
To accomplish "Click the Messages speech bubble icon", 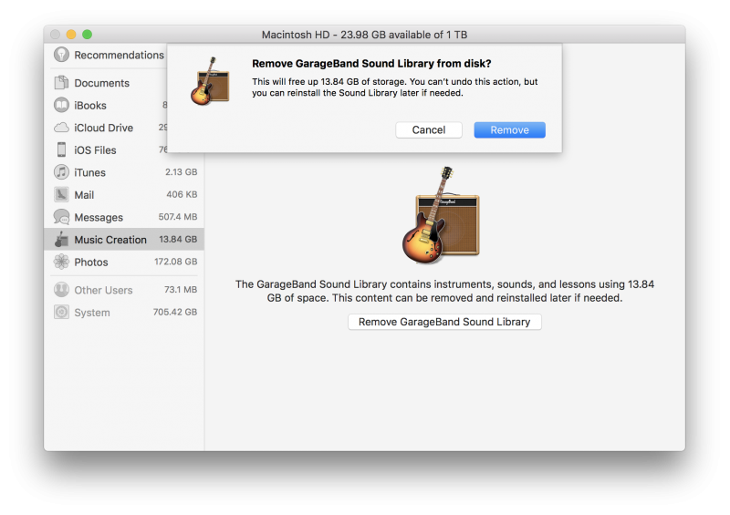I will pos(61,217).
